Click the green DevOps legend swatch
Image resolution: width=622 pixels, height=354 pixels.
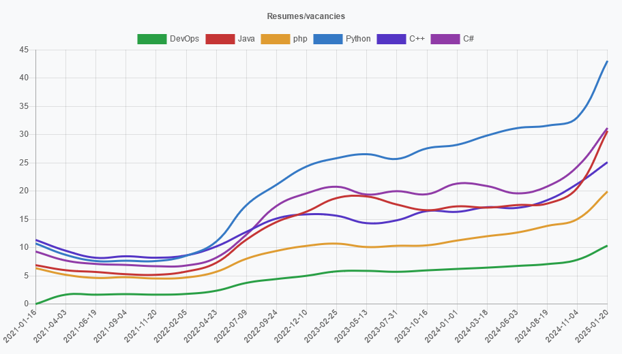pos(151,39)
